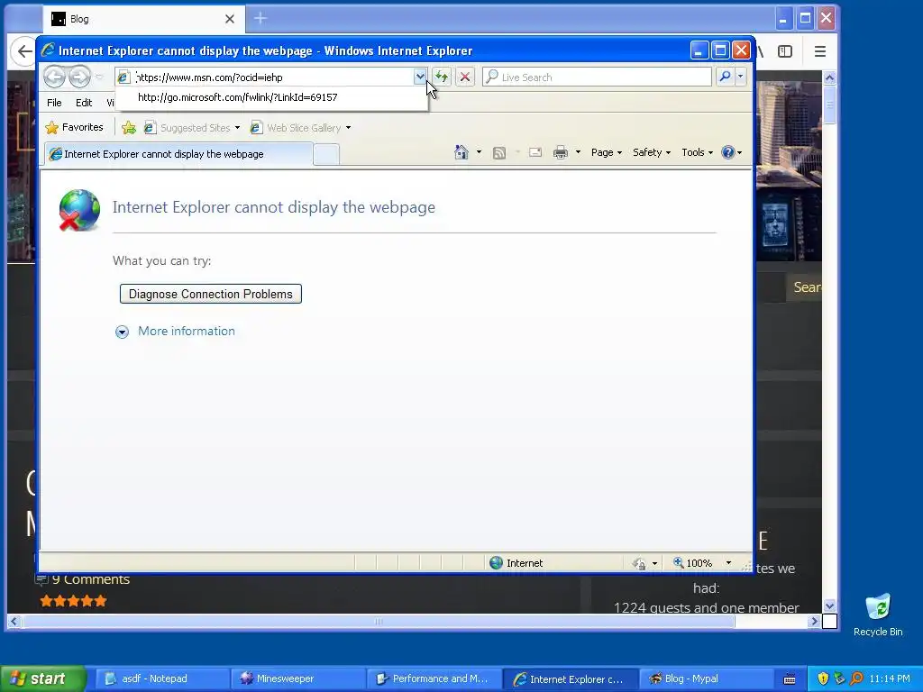Click the five-star rating in Mypal page

(x=74, y=601)
